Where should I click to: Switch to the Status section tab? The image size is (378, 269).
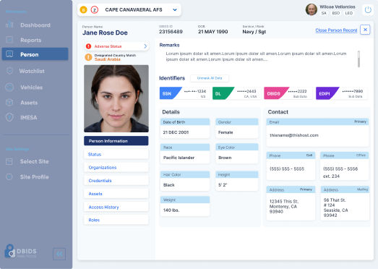point(116,154)
